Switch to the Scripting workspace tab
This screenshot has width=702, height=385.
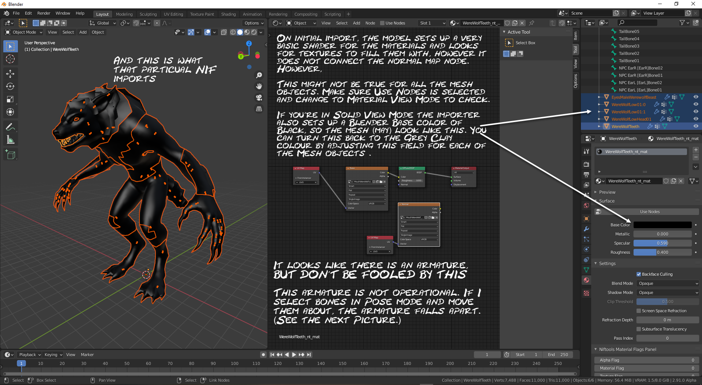tap(332, 14)
